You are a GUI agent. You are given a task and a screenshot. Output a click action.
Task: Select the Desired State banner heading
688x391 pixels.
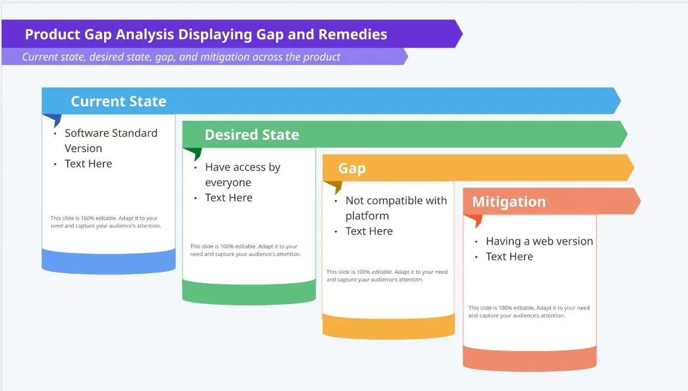coord(252,135)
